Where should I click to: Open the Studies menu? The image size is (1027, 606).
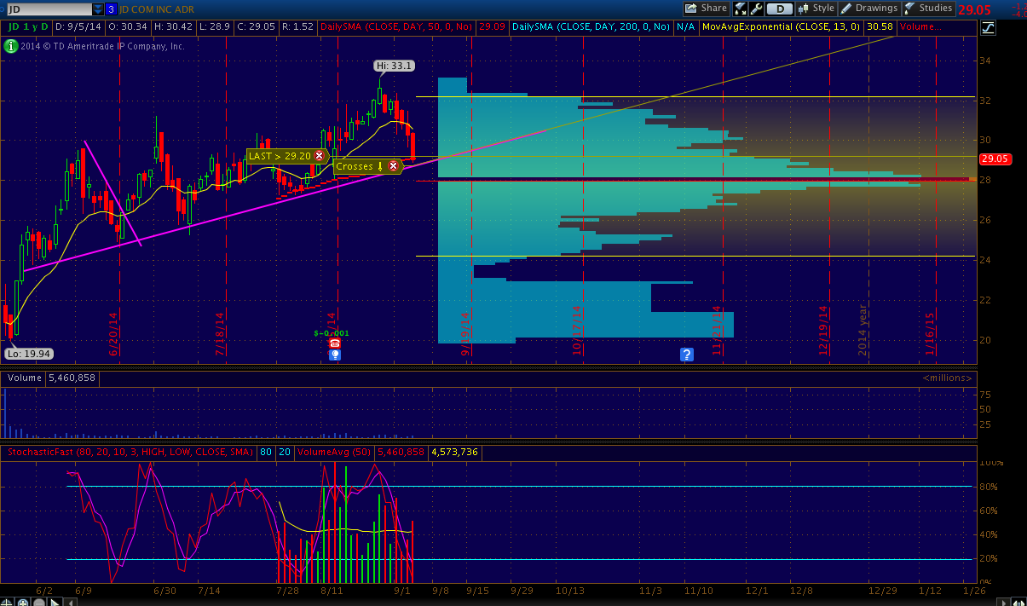[x=929, y=9]
